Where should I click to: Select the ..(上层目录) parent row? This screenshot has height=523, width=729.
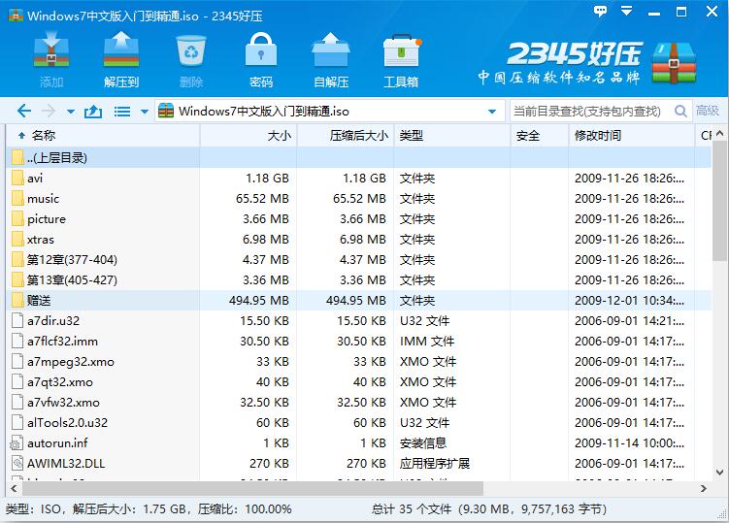pos(359,157)
